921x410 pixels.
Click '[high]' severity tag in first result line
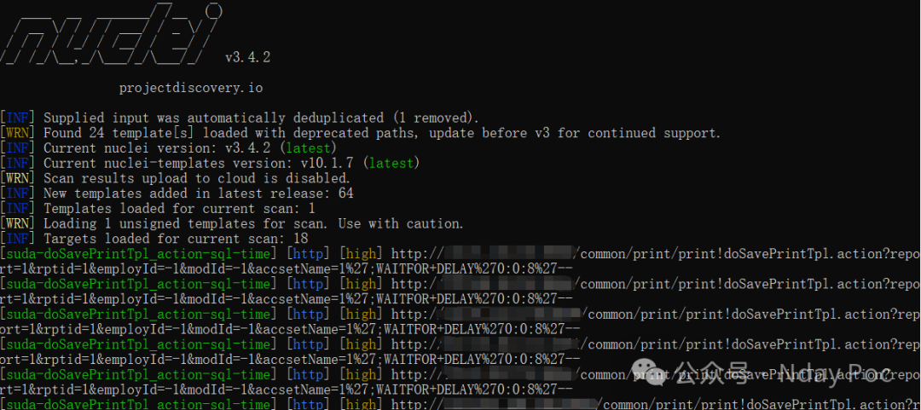point(362,254)
